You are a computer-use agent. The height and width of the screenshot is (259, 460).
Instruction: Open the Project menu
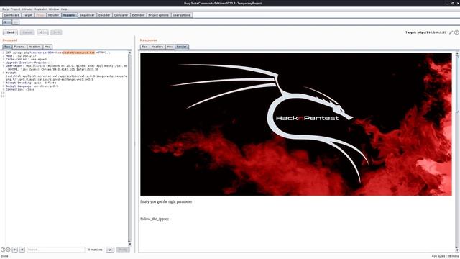[x=15, y=9]
